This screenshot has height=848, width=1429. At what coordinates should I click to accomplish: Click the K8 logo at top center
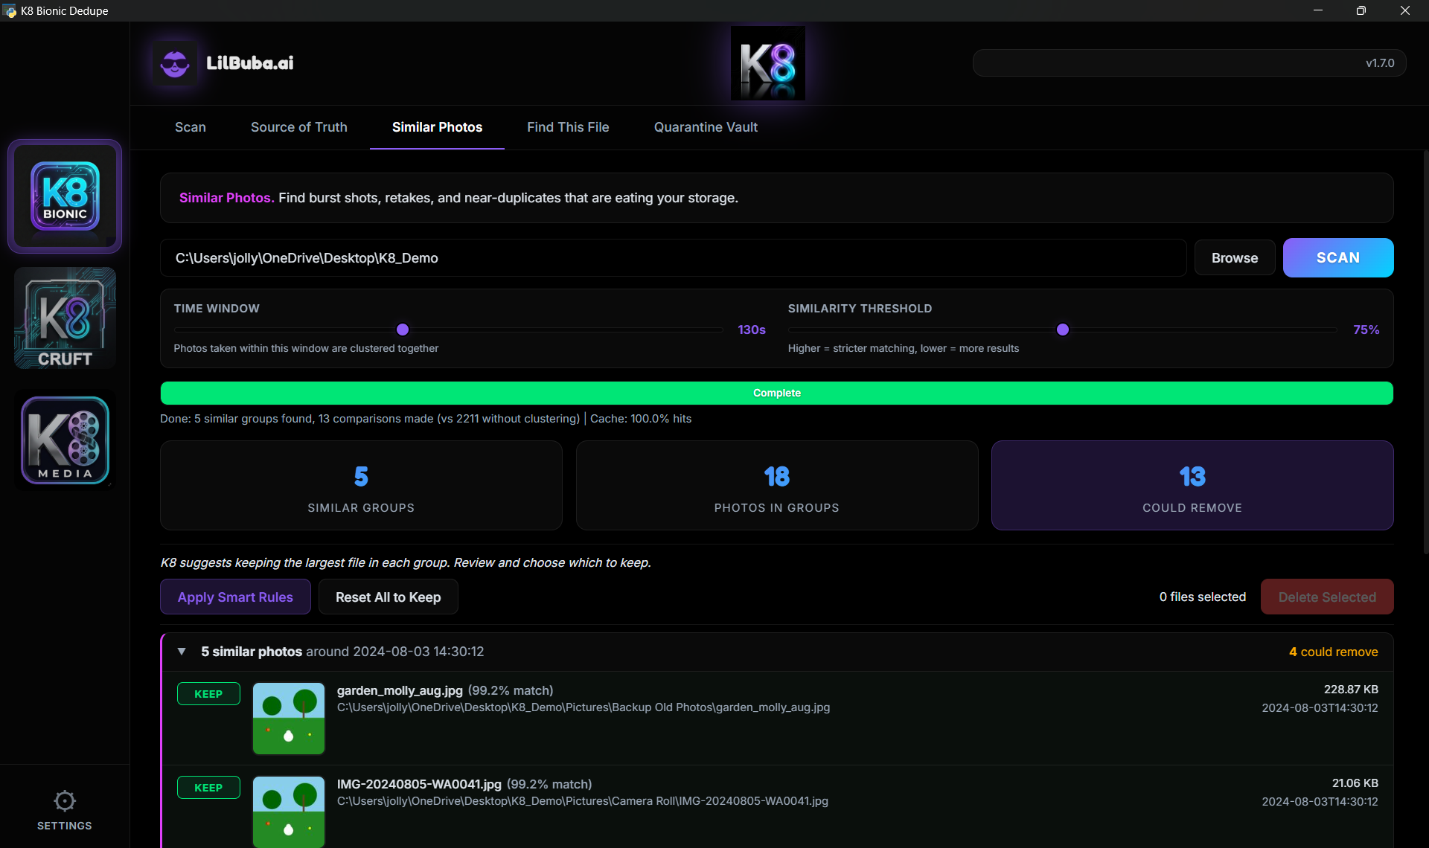[x=767, y=62]
